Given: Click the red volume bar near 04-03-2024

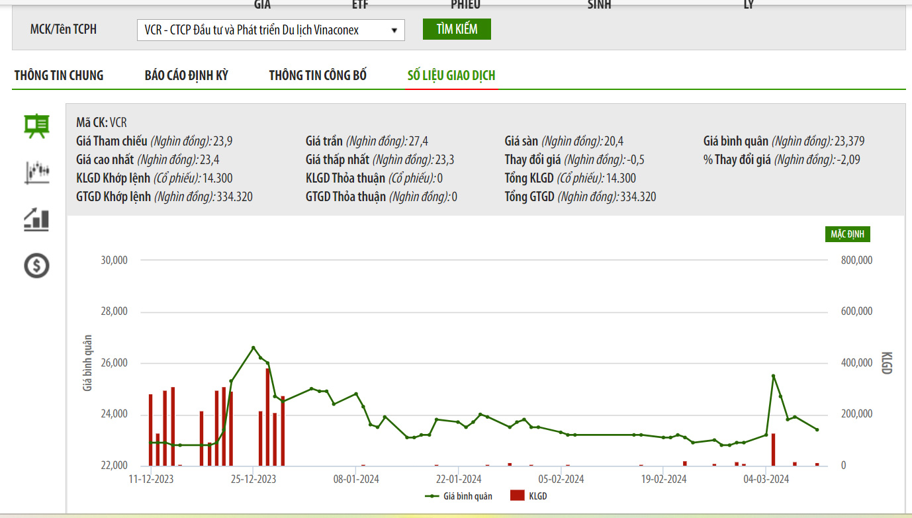Looking at the screenshot, I should point(773,449).
